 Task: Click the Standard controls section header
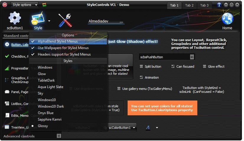(x=16, y=36)
